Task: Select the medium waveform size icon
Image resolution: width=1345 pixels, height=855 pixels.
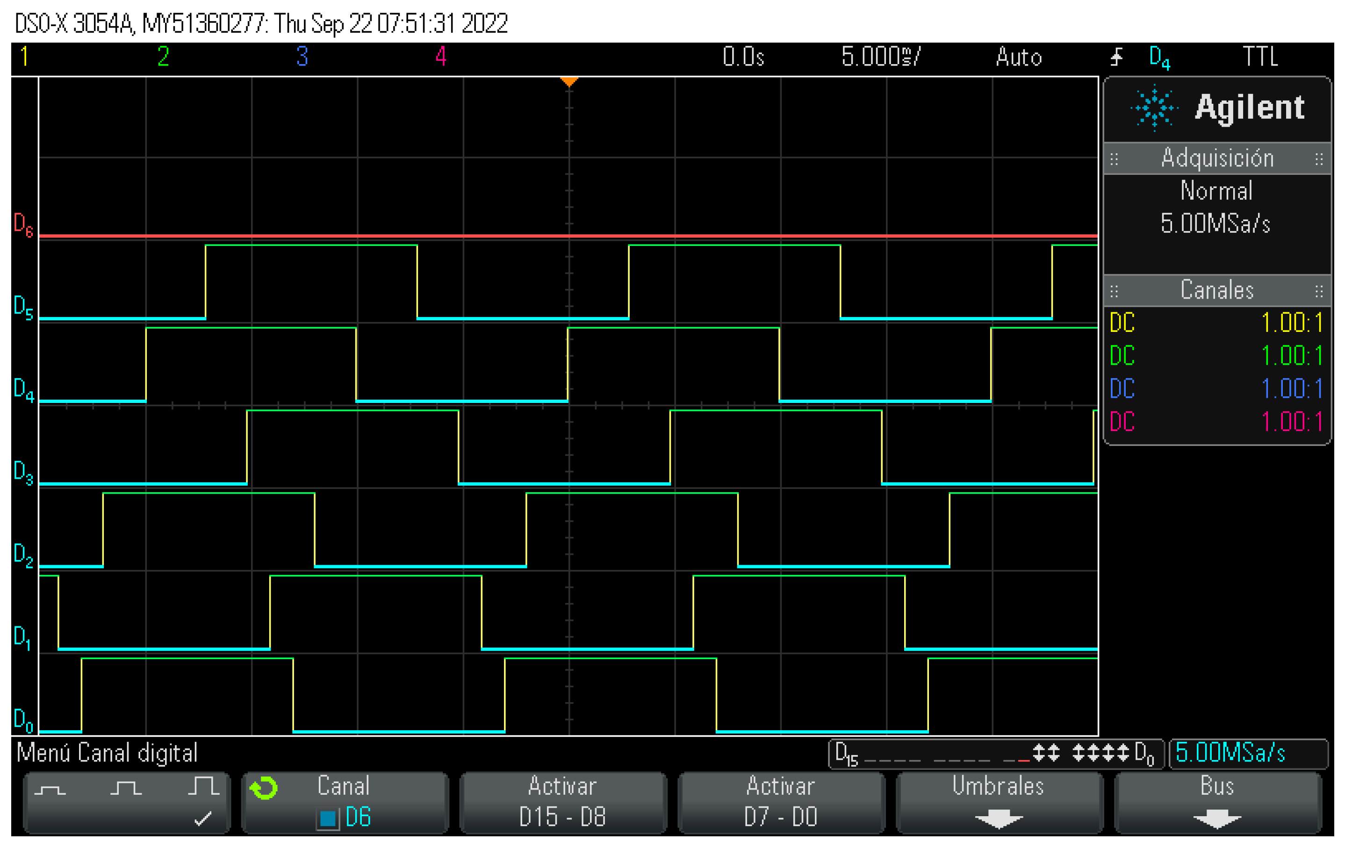Action: tap(126, 787)
